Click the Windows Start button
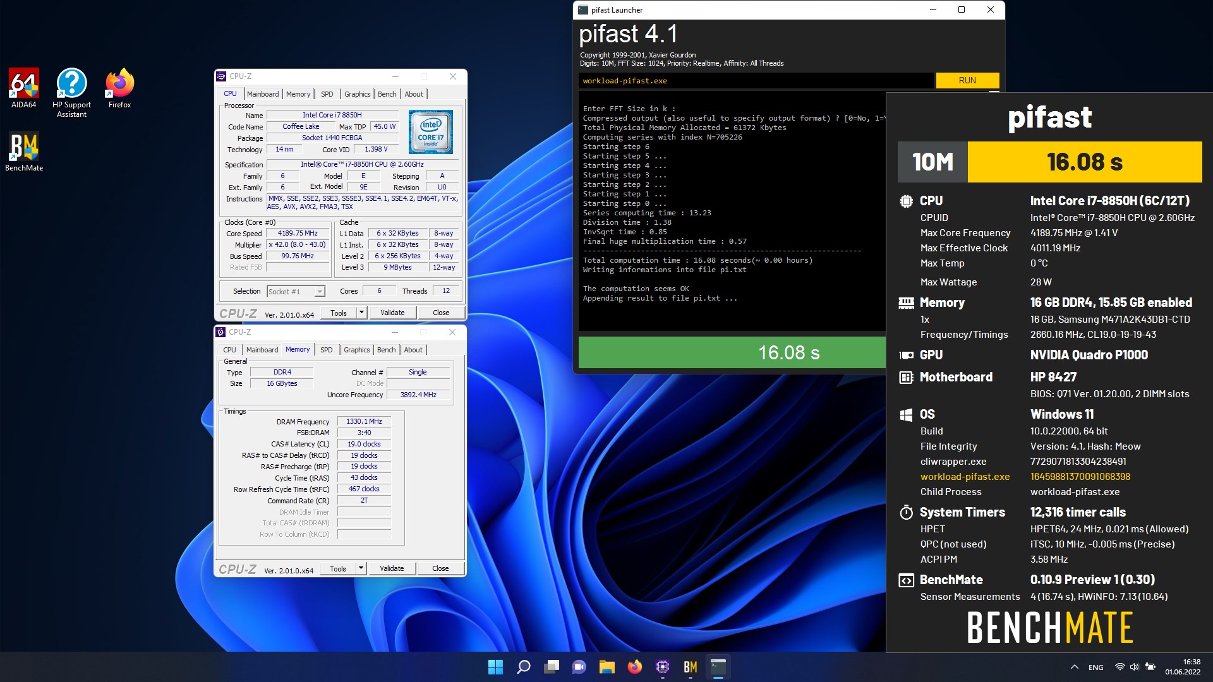Screen dimensions: 1213x682 click(x=496, y=667)
